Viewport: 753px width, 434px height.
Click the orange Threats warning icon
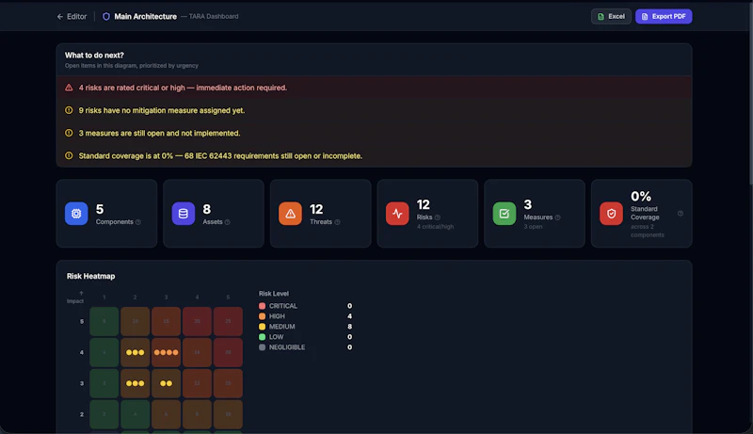290,214
